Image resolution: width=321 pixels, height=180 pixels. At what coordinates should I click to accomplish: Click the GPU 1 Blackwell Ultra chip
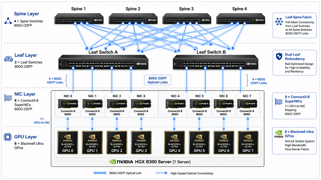[92, 142]
